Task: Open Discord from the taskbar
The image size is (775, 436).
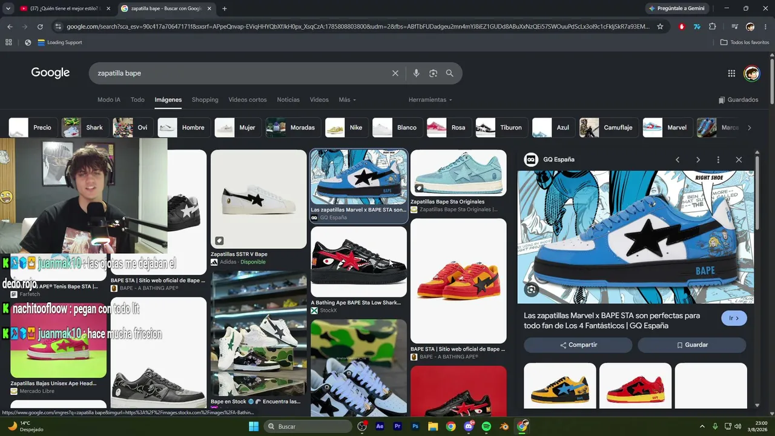Action: (469, 426)
